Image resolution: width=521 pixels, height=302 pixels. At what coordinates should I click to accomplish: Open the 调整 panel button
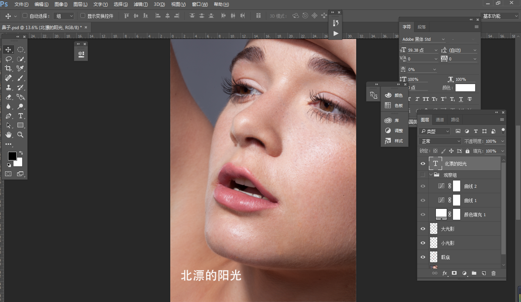[x=394, y=131]
